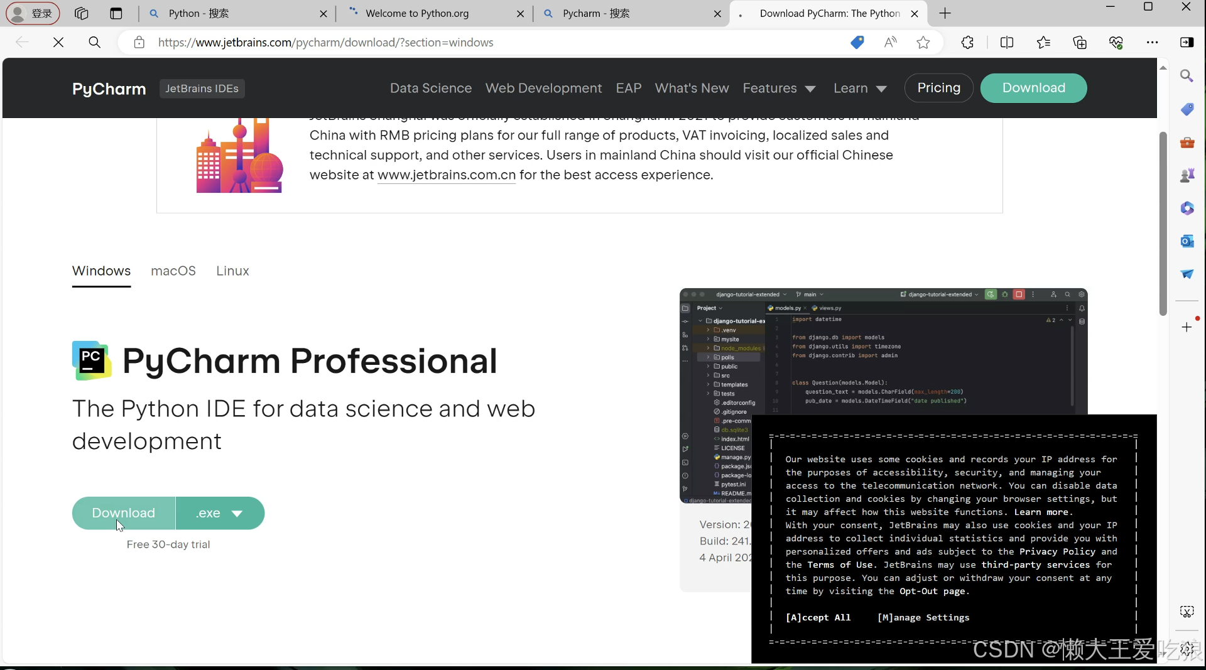Click the profile login icon

click(x=33, y=13)
